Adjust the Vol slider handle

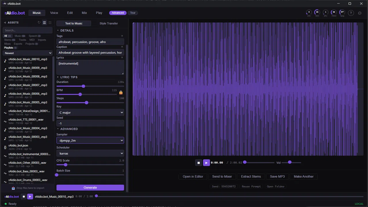click(x=290, y=162)
